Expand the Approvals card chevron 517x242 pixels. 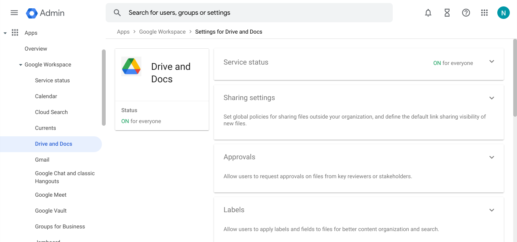tap(492, 157)
